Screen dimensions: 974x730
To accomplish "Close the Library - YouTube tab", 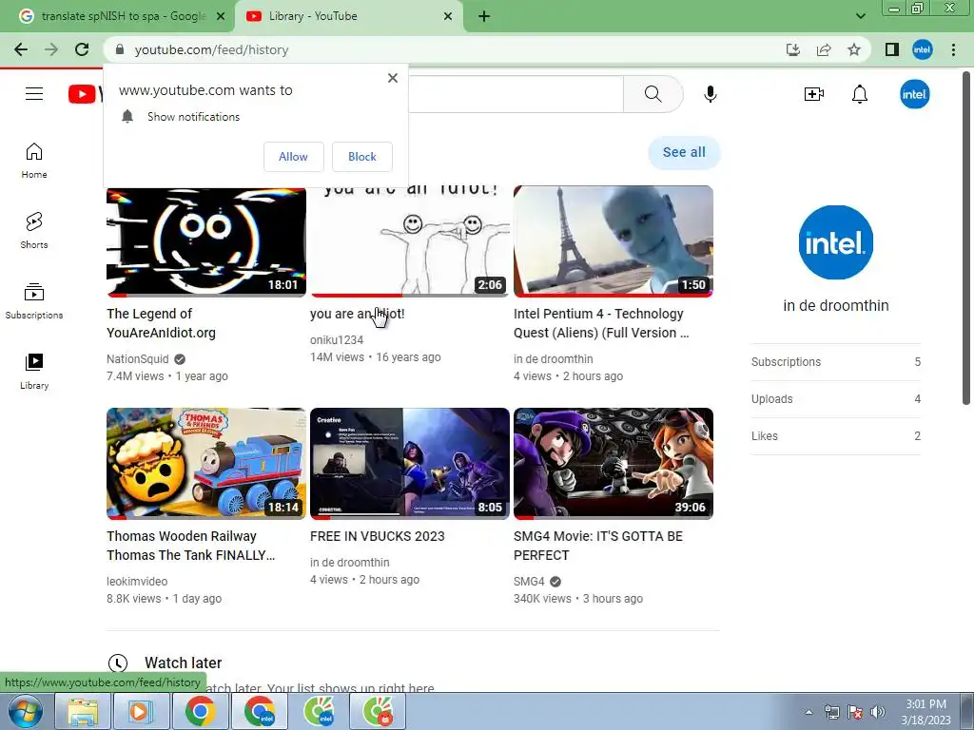I will [448, 17].
